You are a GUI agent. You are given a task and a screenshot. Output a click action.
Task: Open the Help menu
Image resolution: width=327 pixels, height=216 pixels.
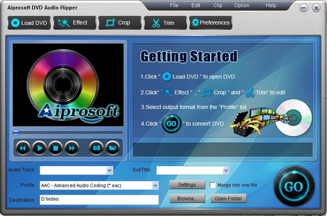click(x=271, y=5)
